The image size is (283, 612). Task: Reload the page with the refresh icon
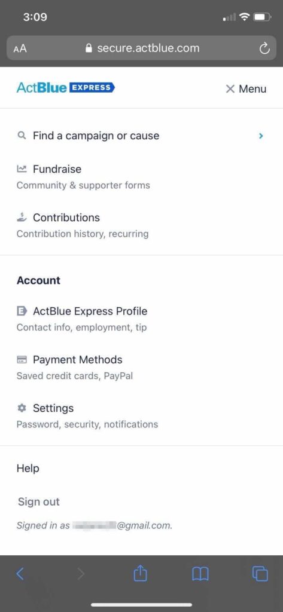264,48
